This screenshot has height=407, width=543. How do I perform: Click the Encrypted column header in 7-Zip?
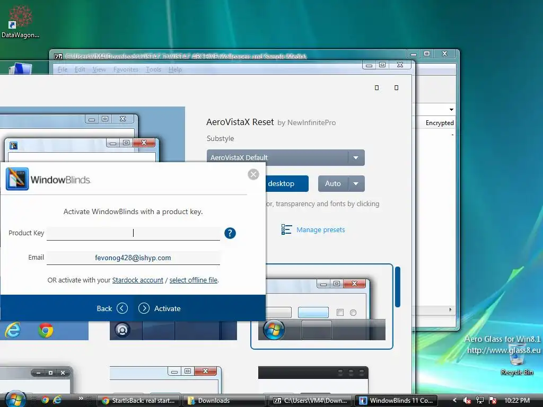pyautogui.click(x=440, y=123)
